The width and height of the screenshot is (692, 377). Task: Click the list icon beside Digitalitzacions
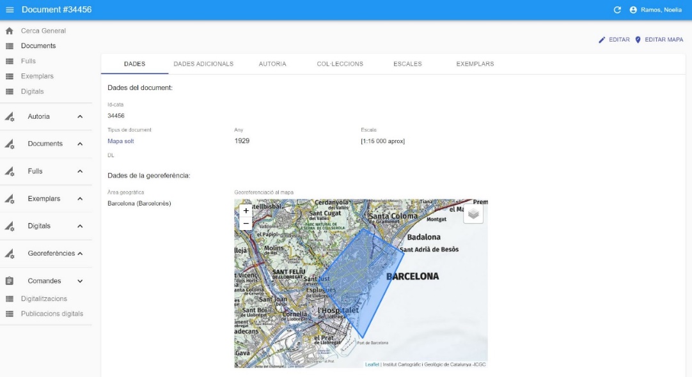[9, 299]
